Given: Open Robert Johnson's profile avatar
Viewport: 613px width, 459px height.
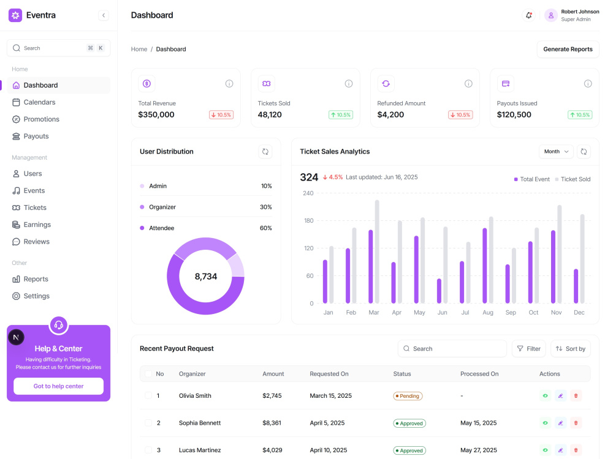Looking at the screenshot, I should click(x=551, y=15).
